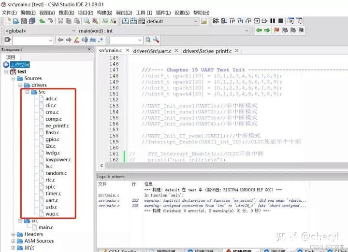
Task: Select gpio.c in the project tree
Action: pyautogui.click(x=52, y=140)
